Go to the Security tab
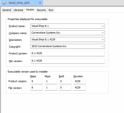Screen dimensions: 124x113 (x=41, y=10)
